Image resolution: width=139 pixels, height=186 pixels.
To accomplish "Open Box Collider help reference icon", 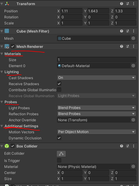I will pos(122,146).
